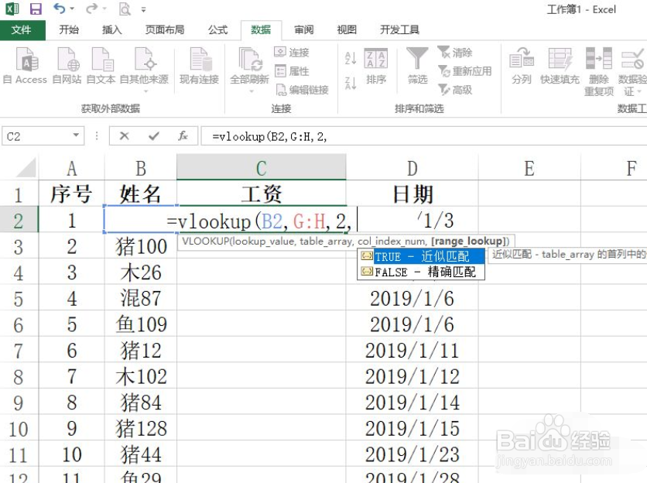Click 自 Access import icon
647x483 pixels.
pyautogui.click(x=25, y=66)
